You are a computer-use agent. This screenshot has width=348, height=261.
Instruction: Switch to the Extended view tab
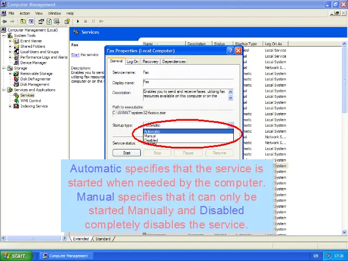[81, 239]
